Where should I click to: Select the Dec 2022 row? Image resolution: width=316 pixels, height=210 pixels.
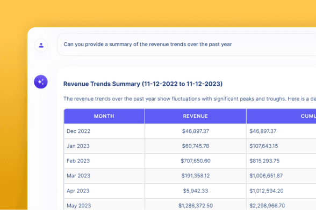click(190, 131)
